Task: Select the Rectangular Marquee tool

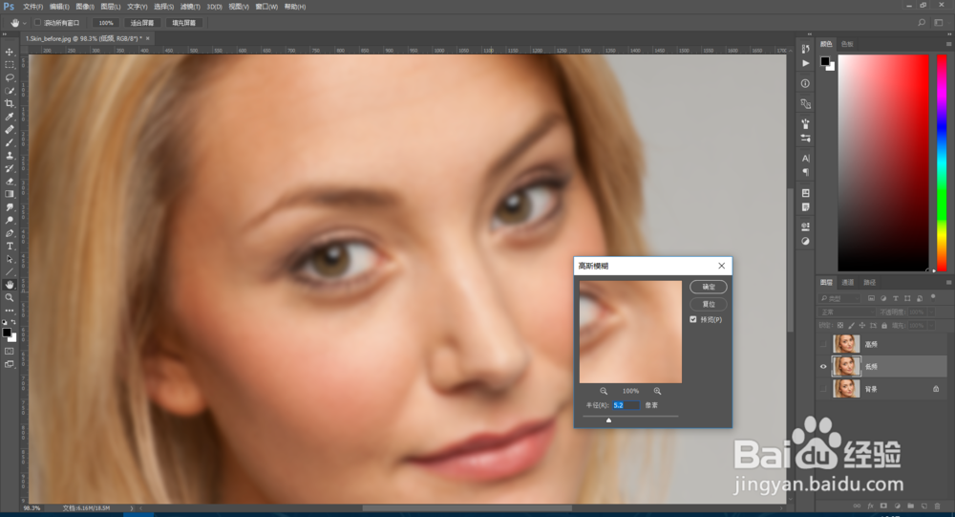Action: (x=10, y=65)
